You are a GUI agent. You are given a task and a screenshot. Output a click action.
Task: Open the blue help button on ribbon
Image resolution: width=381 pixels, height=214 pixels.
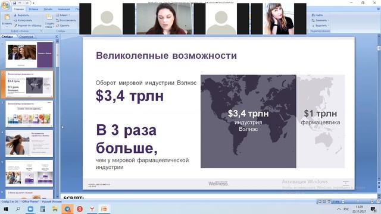(x=378, y=10)
